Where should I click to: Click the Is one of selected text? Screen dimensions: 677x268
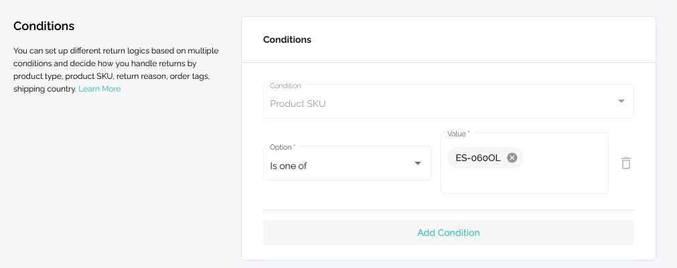pos(289,166)
